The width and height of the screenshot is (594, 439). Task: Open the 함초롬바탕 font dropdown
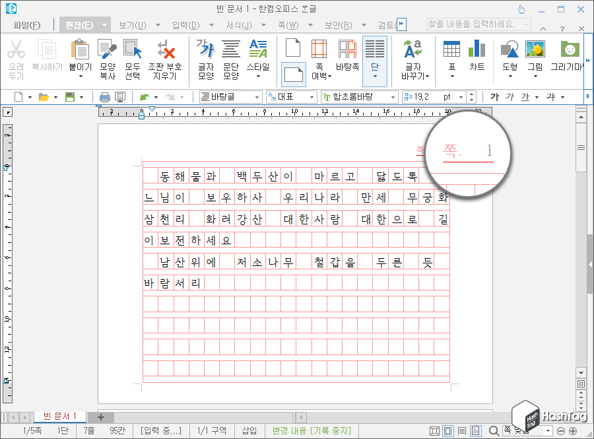tap(393, 97)
